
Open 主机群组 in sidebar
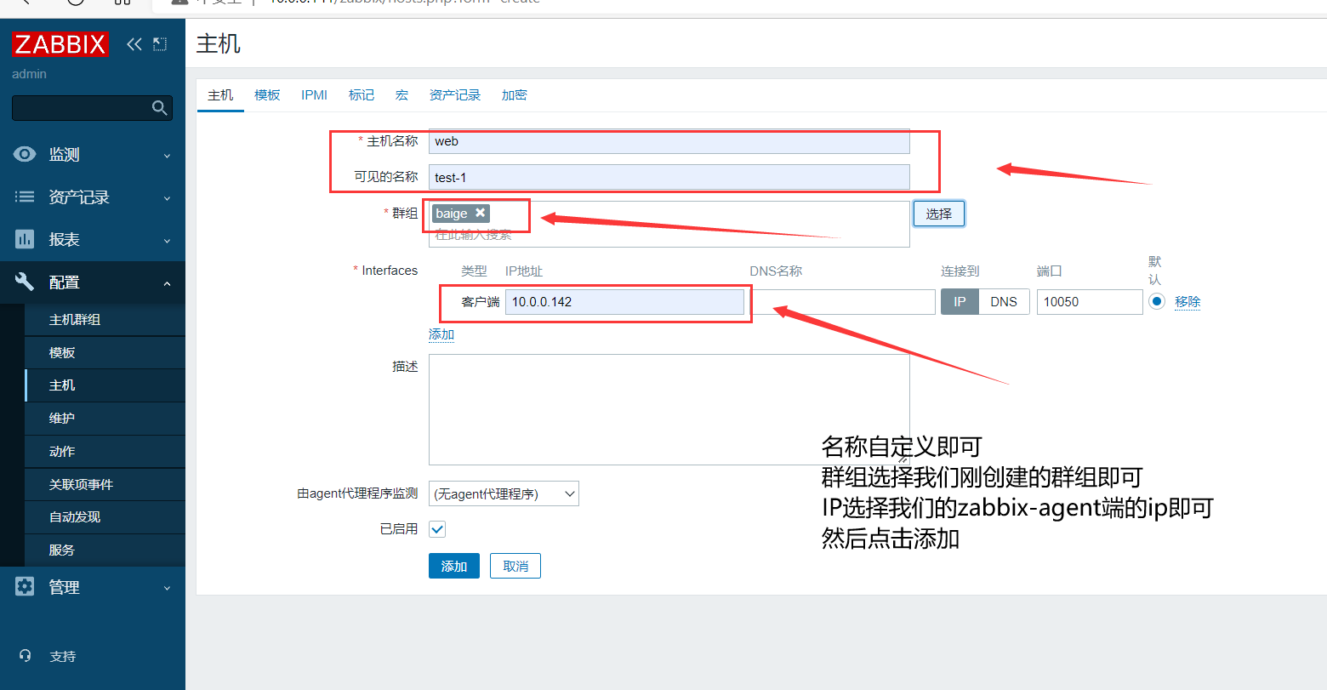click(x=105, y=320)
